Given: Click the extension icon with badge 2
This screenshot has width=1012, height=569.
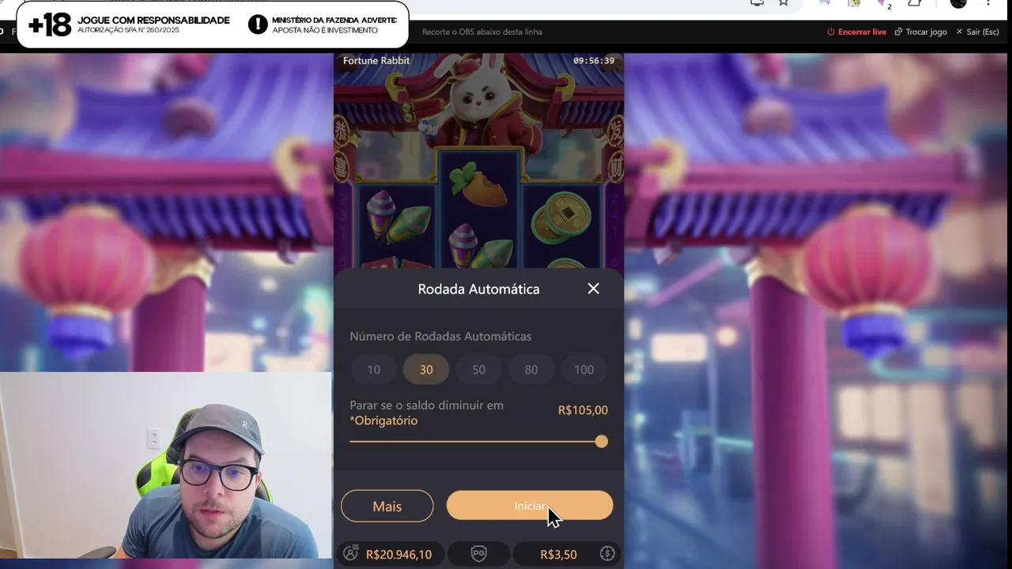Looking at the screenshot, I should [x=884, y=3].
